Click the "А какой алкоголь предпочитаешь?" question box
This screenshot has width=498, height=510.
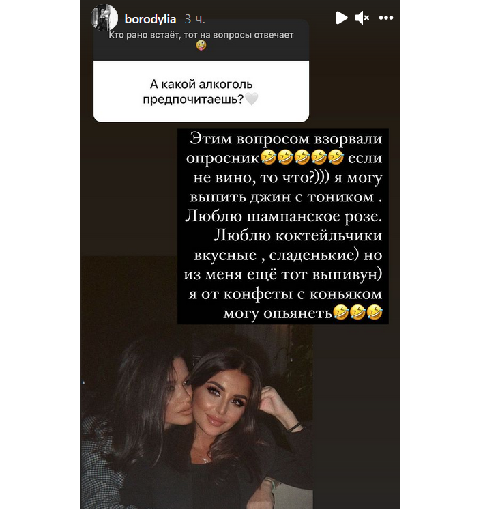[201, 91]
